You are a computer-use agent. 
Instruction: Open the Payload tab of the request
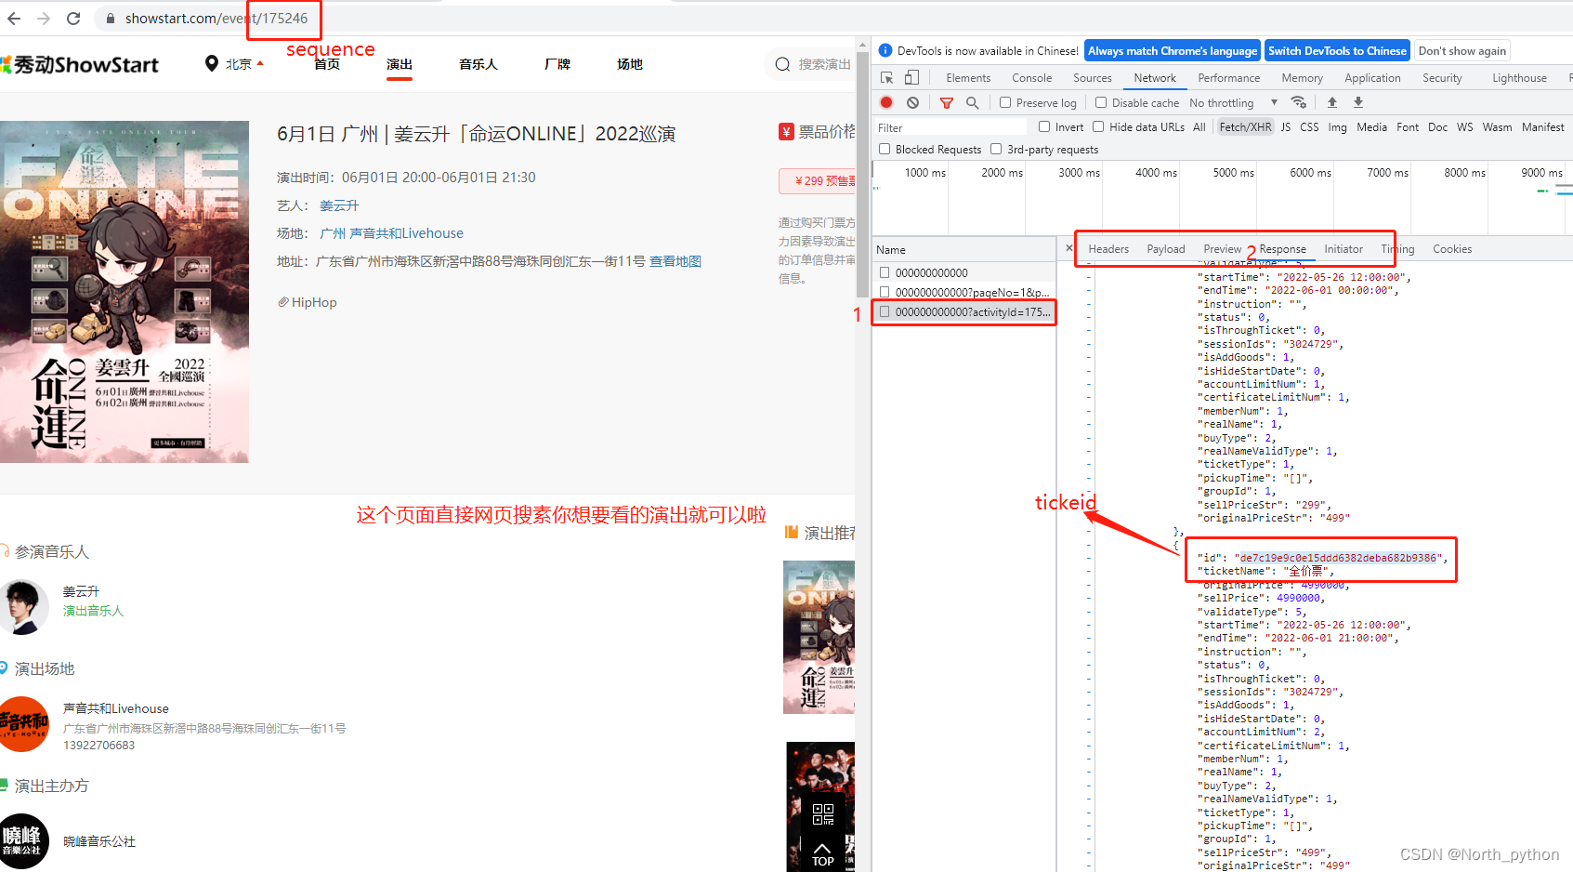pyautogui.click(x=1165, y=249)
